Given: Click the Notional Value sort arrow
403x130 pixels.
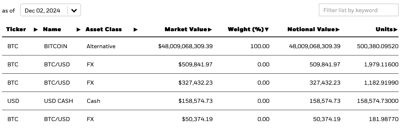Looking at the screenshot, I should (x=338, y=30).
